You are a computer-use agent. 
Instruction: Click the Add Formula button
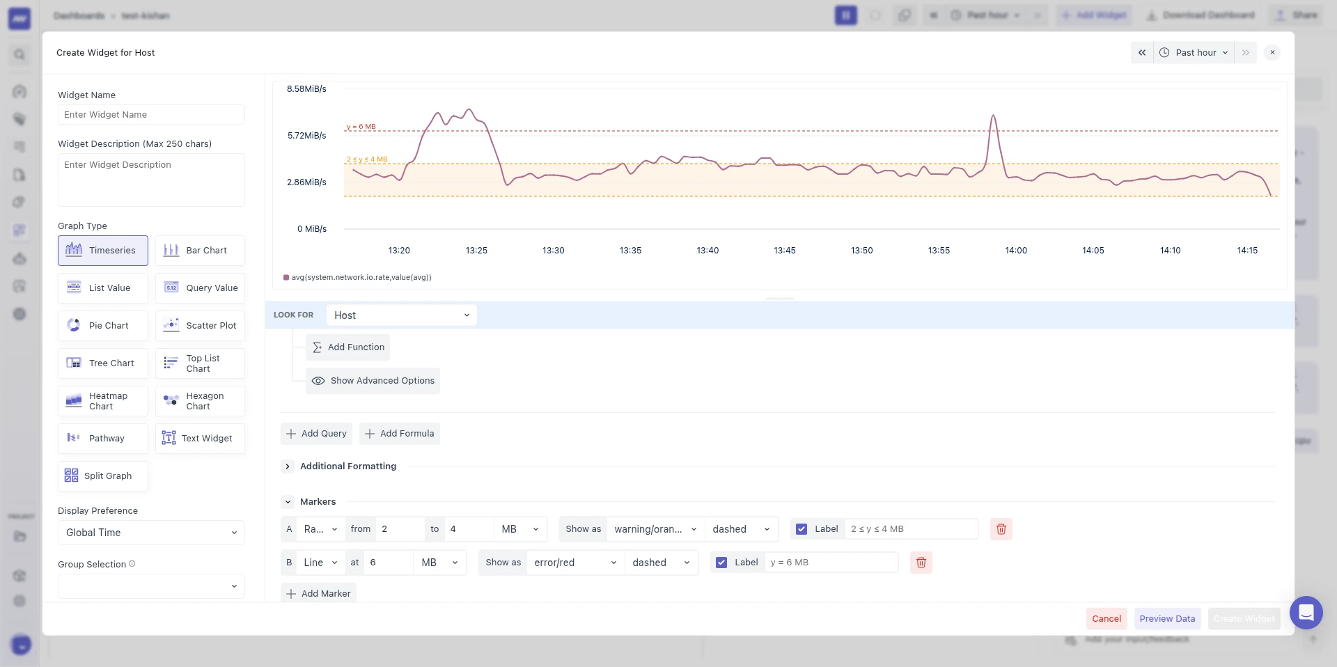click(x=400, y=434)
